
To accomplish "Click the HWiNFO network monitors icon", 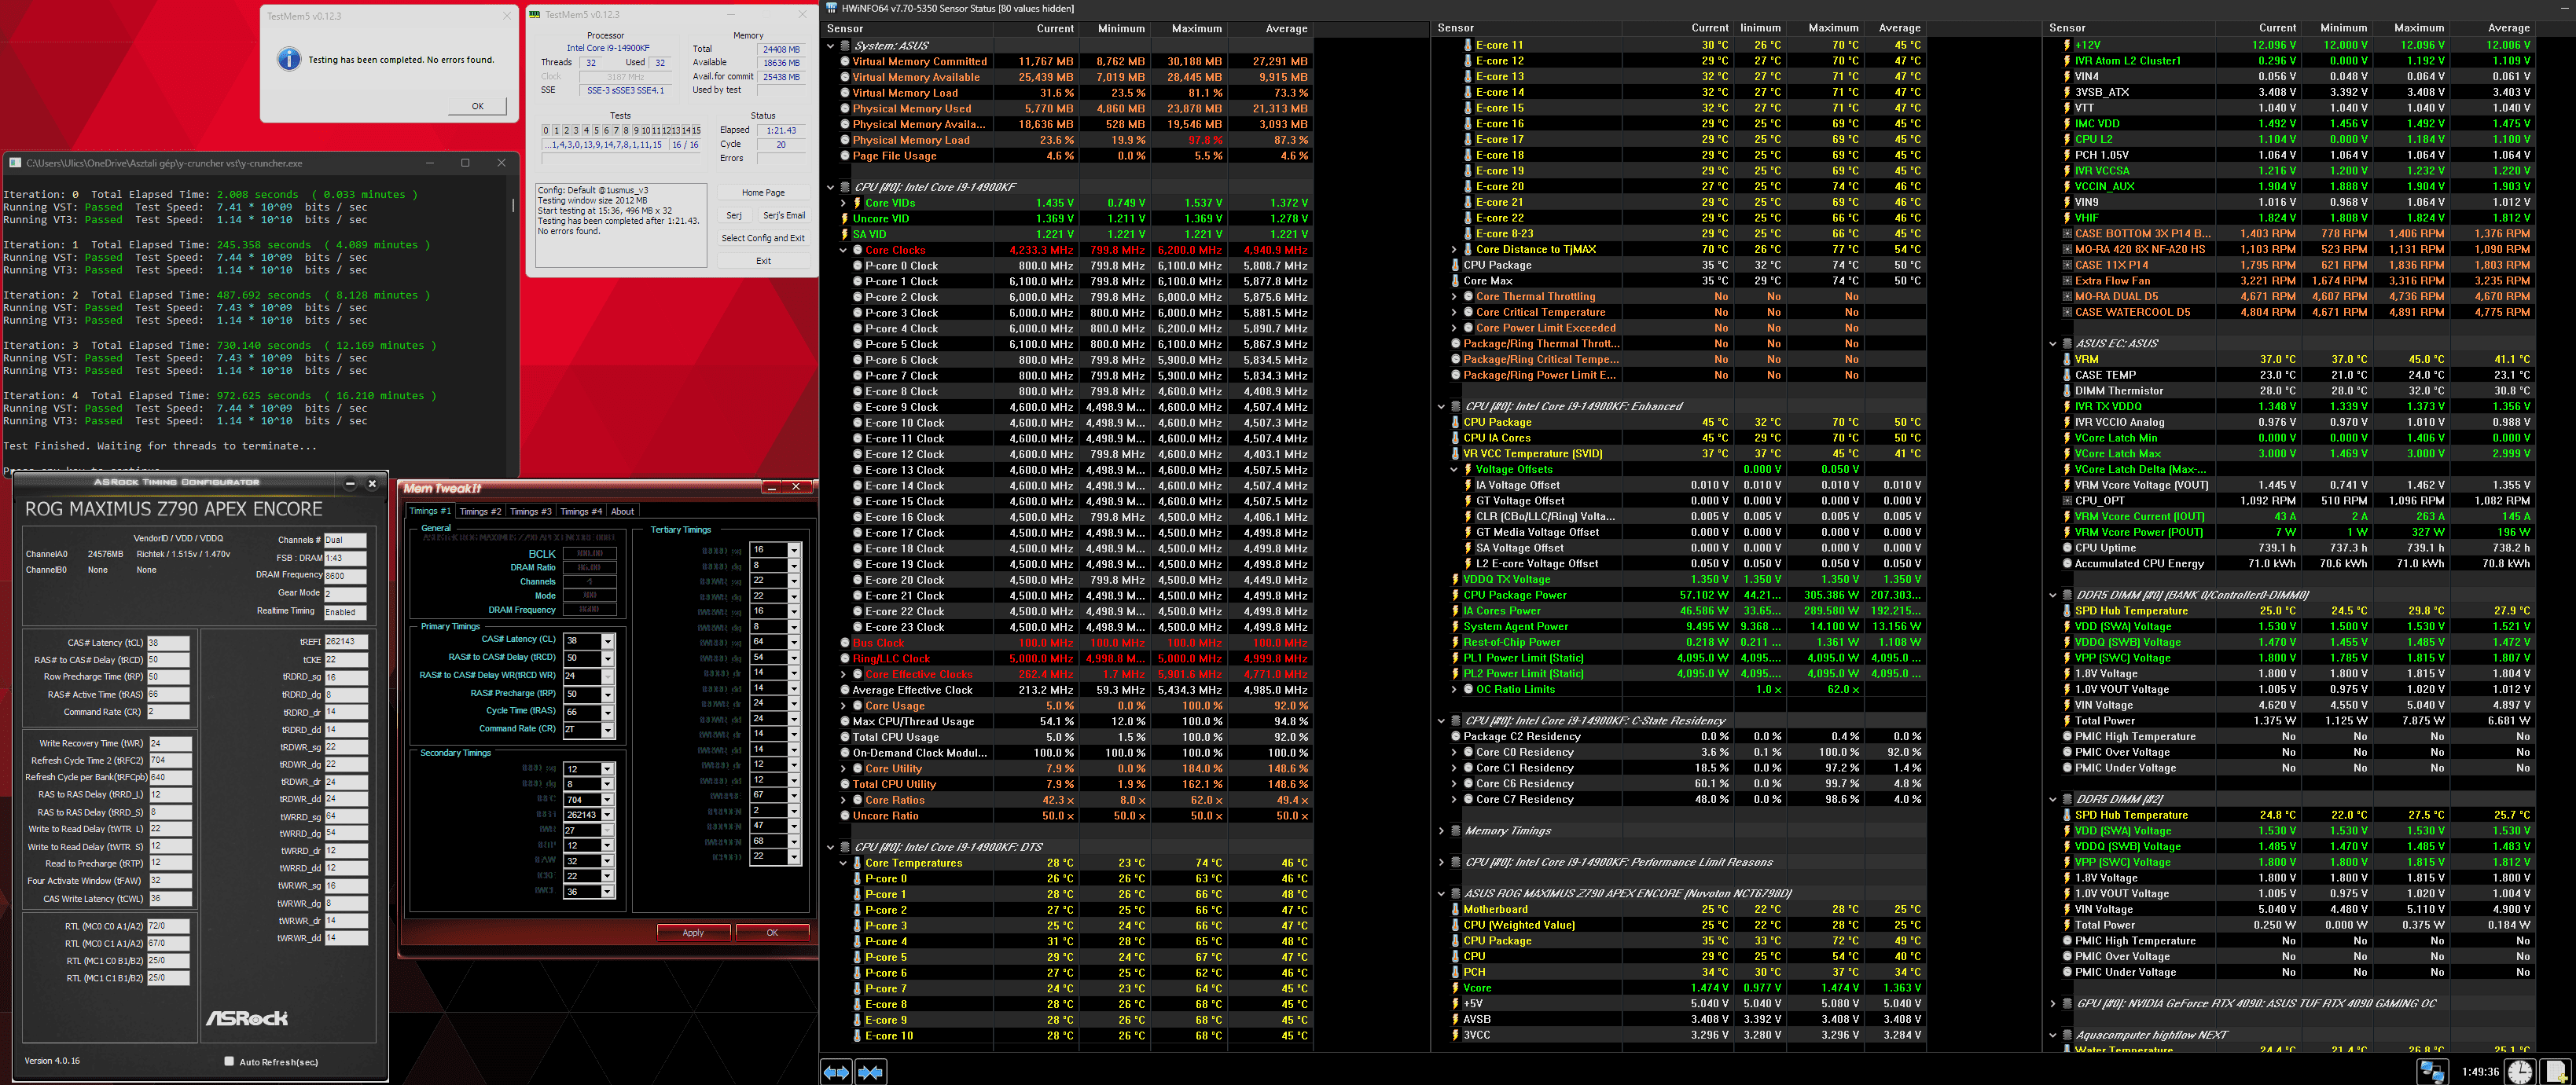I will 2432,1072.
